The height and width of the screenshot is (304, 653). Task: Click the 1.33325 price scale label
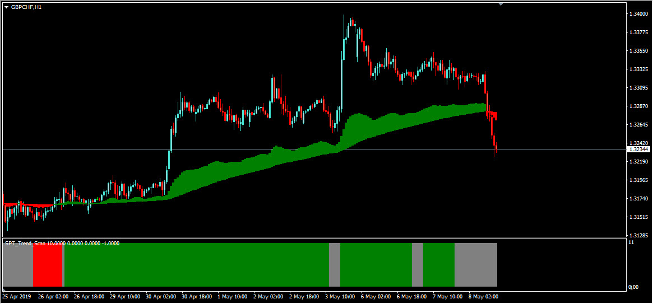pyautogui.click(x=639, y=69)
